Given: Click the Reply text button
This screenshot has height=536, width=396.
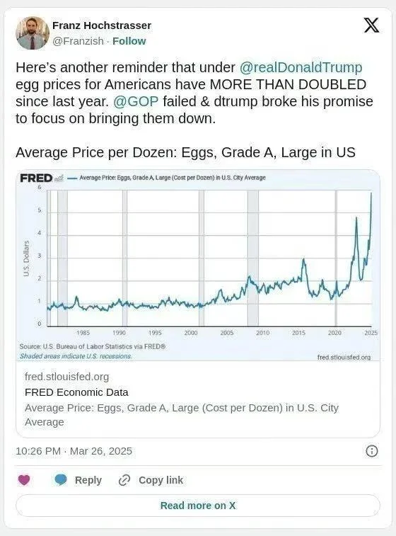Looking at the screenshot, I should 88,480.
